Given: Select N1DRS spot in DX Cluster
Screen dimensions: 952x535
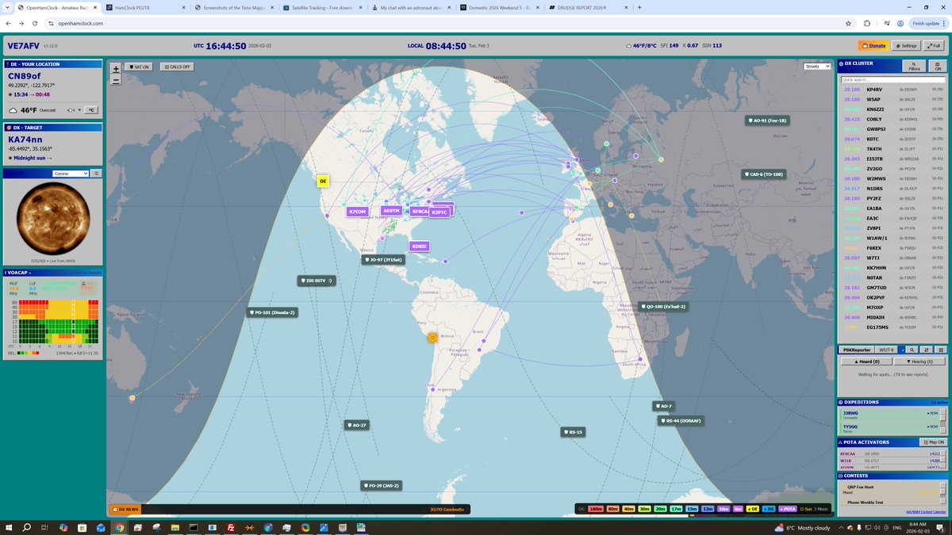Looking at the screenshot, I should [893, 188].
